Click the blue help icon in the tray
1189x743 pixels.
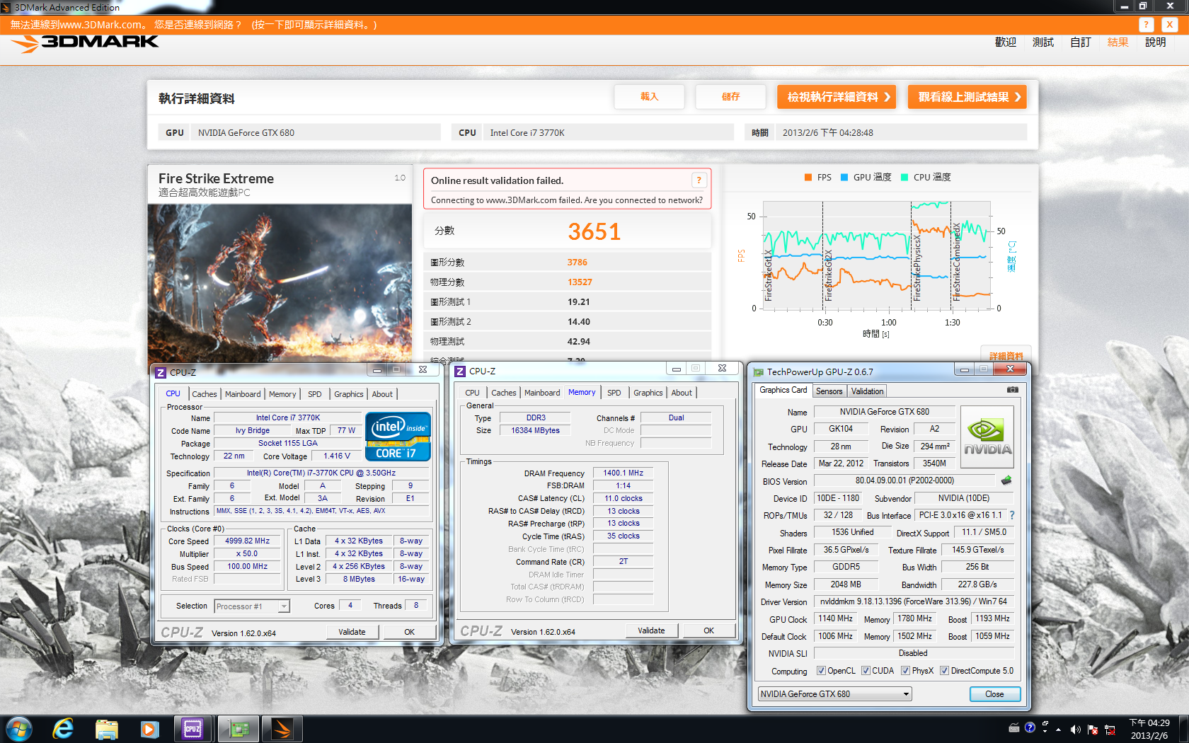coord(1030,727)
